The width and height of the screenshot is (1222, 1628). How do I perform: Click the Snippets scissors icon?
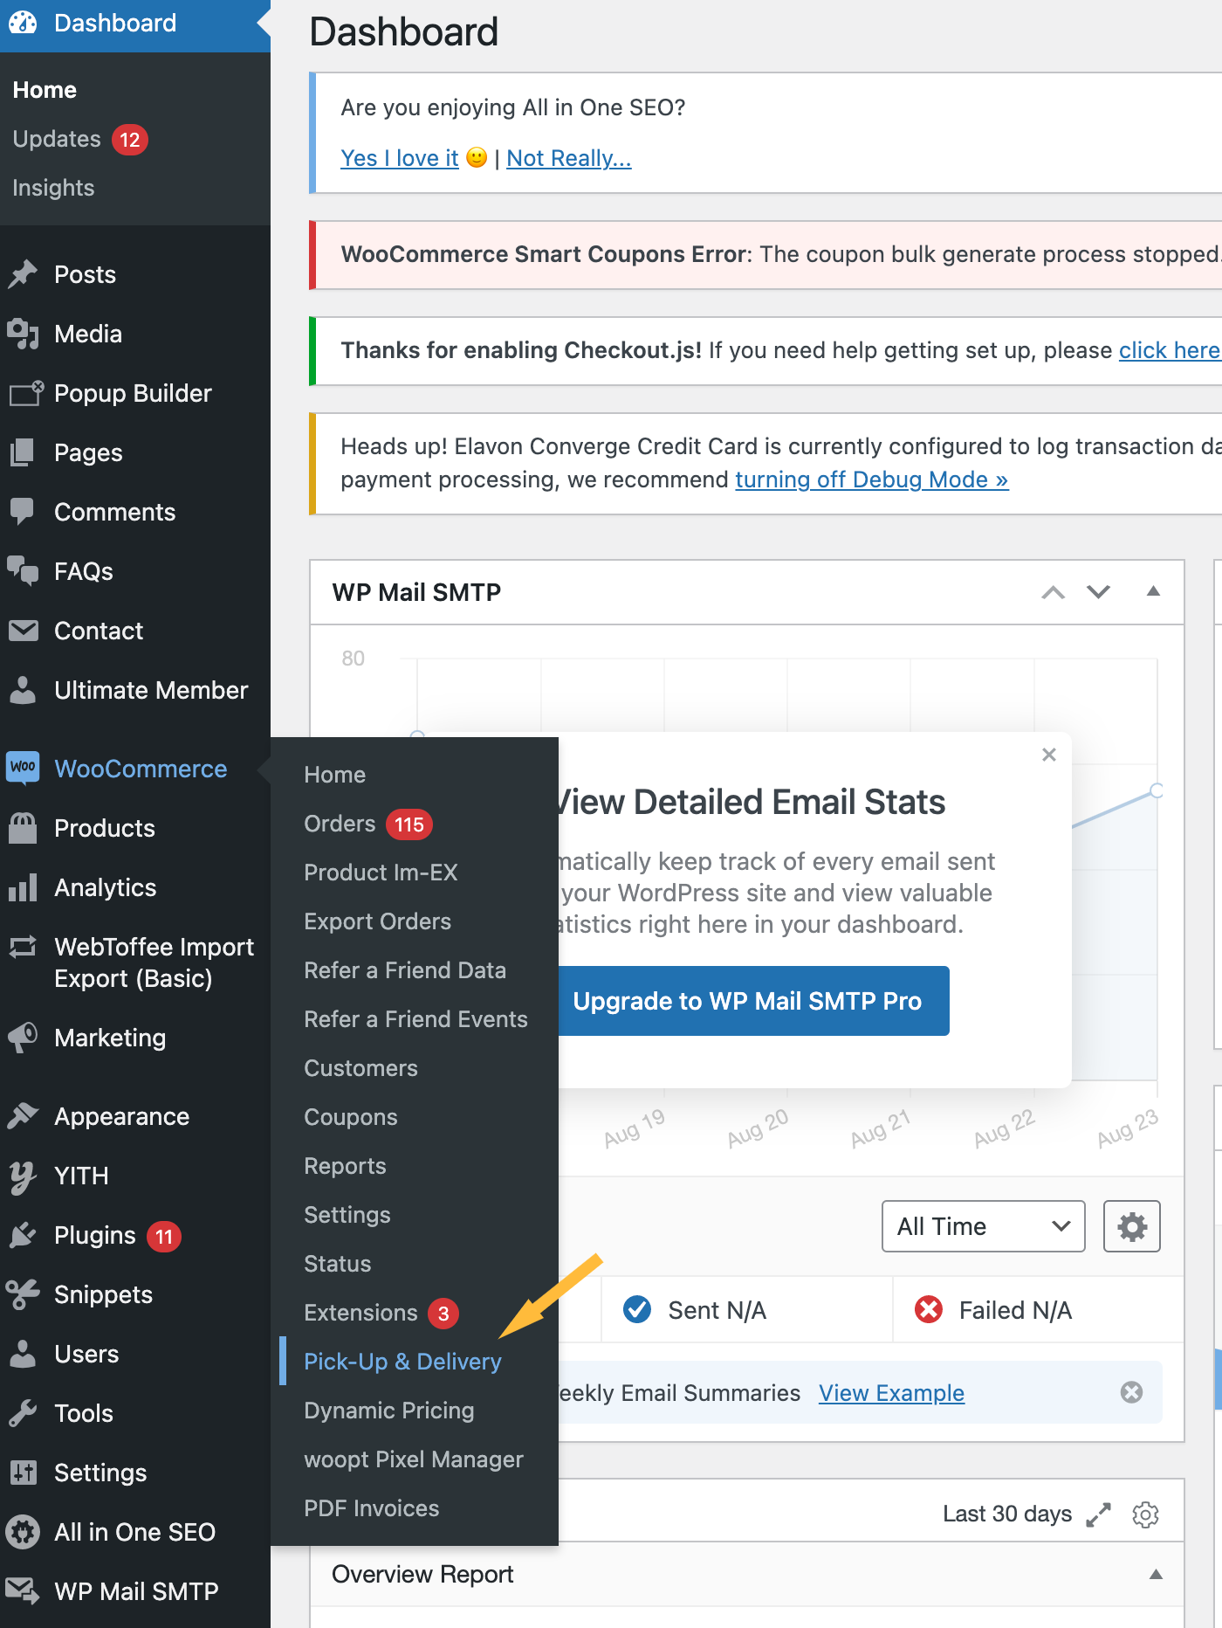[23, 1294]
